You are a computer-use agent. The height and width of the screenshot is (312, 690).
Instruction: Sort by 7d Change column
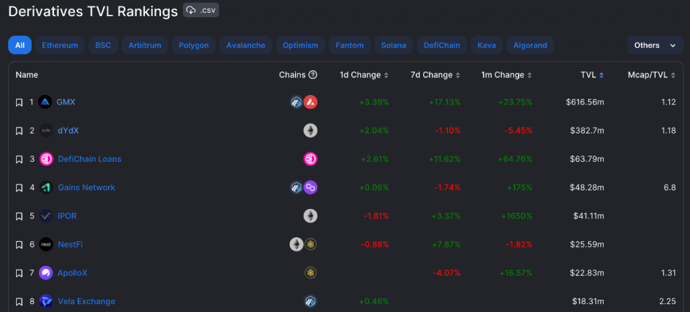(x=435, y=75)
